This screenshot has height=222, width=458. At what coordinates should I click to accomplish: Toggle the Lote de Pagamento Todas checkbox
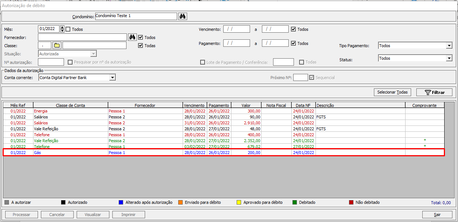(x=302, y=62)
